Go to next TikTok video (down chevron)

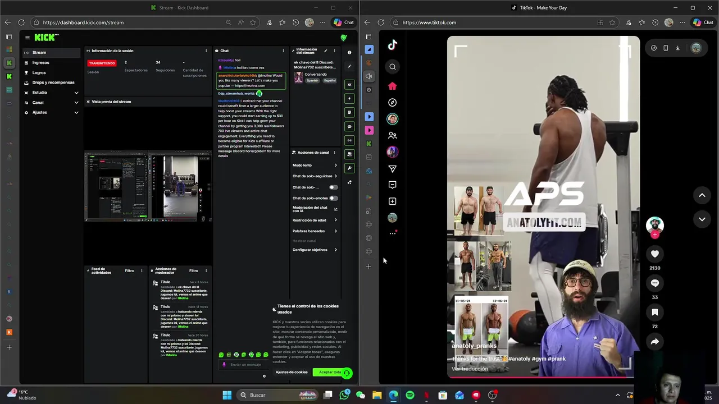pos(702,219)
